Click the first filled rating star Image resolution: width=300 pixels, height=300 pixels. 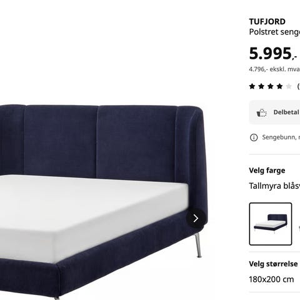[x=252, y=86]
